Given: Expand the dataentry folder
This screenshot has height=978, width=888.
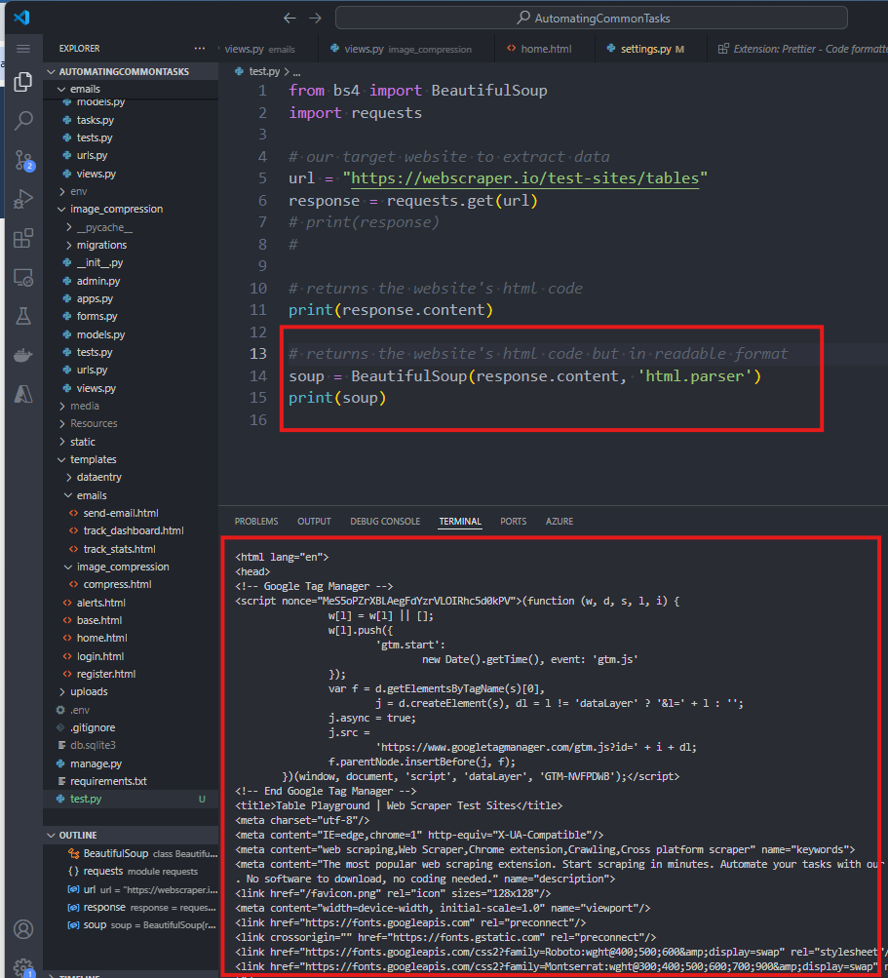Looking at the screenshot, I should (x=131, y=477).
